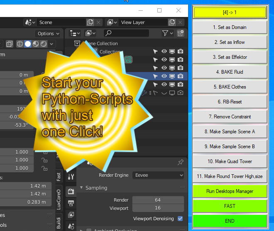Add a new view layer
The width and height of the screenshot is (274, 231).
172,22
